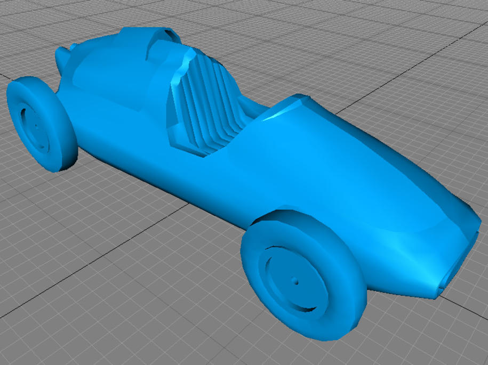Click the front wheel's center hub pin
488x365 pixels.
[x=294, y=279]
